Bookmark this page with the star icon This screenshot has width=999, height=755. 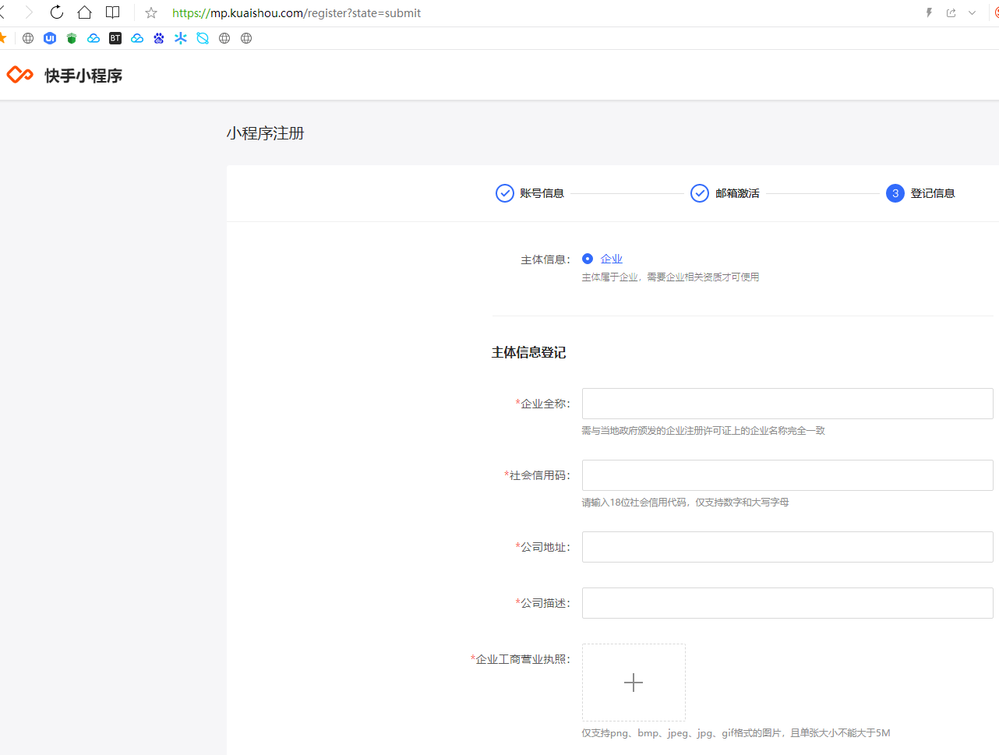(151, 13)
